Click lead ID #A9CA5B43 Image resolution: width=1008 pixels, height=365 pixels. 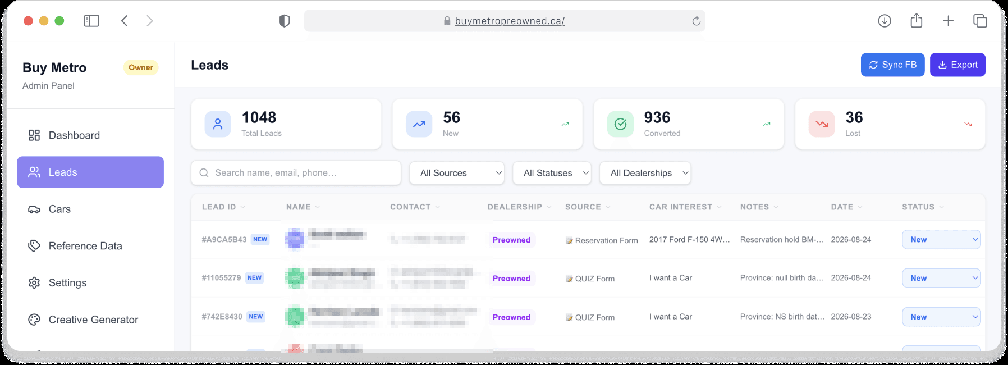[x=224, y=239]
